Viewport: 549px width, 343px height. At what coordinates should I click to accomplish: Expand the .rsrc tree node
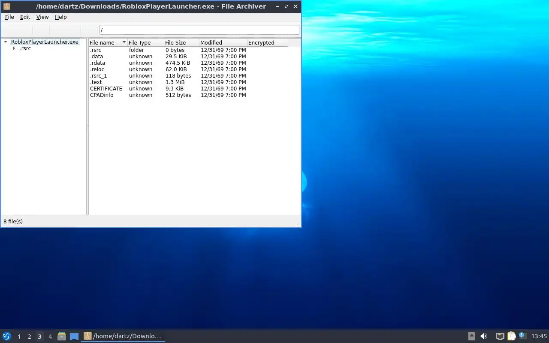click(x=14, y=48)
